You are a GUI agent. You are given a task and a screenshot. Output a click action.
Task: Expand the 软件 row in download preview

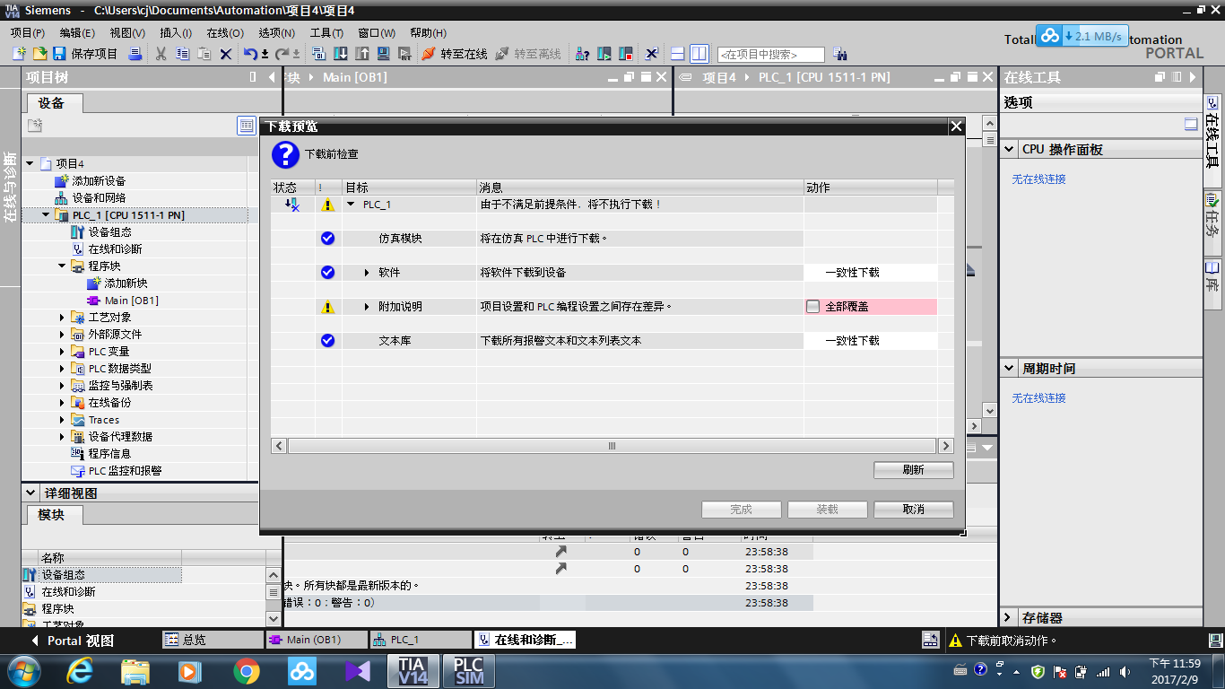tap(367, 273)
